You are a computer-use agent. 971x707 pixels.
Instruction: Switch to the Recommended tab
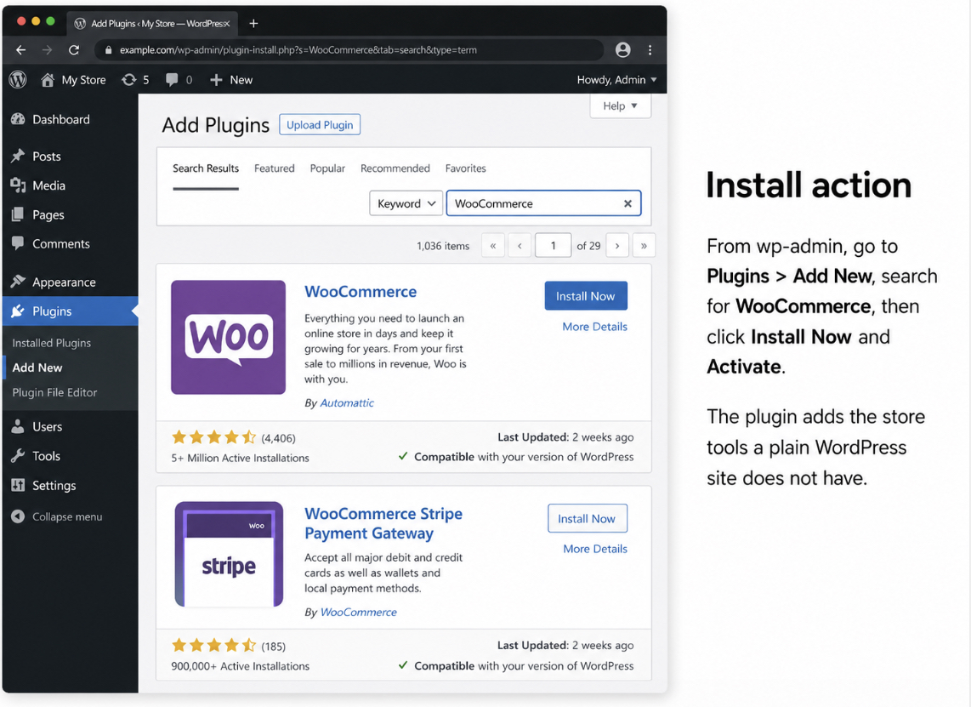pos(395,168)
